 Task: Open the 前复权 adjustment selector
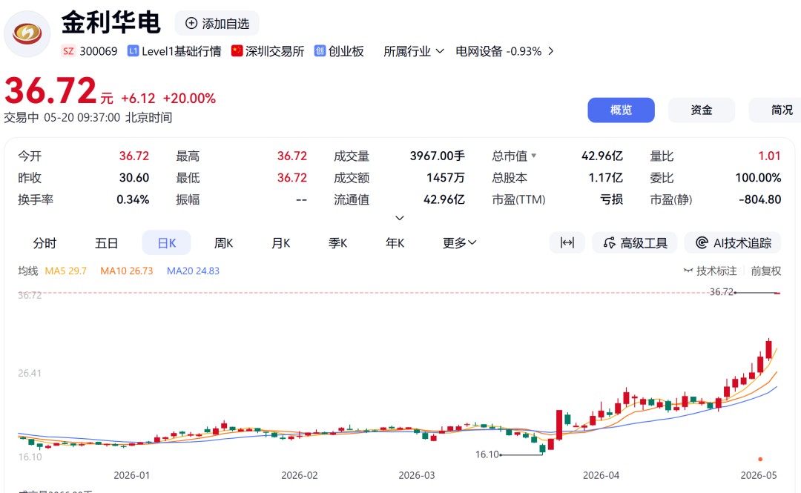(x=765, y=271)
